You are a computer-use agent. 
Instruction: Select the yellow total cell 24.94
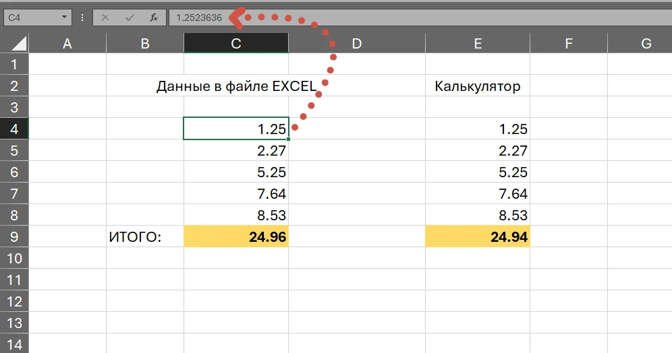(478, 236)
